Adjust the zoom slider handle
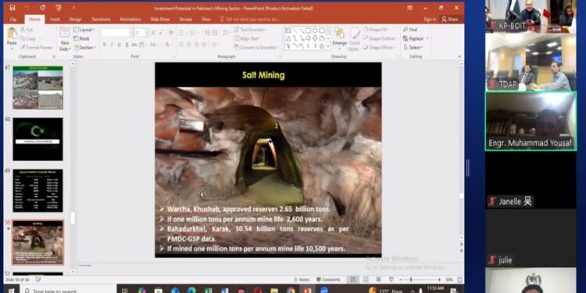This screenshot has height=293, width=586. coord(411,280)
